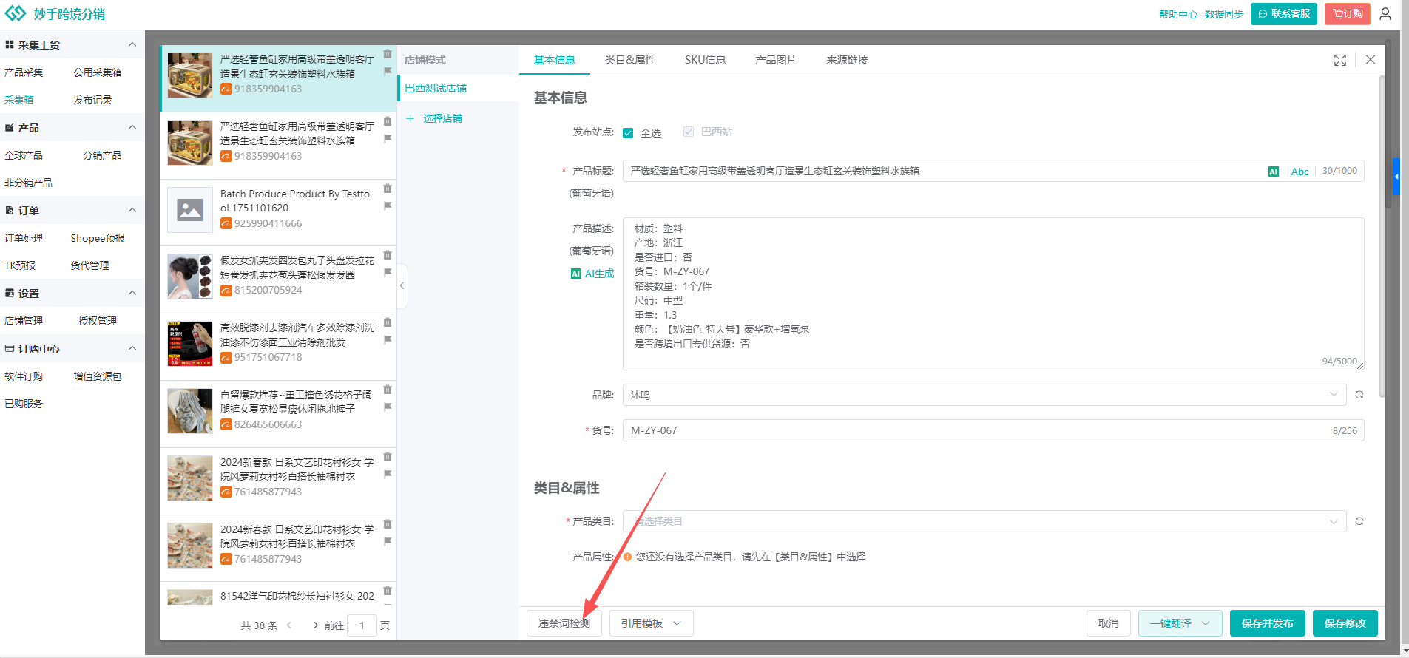
Task: Collapse the 采集上货 sidebar section
Action: point(132,44)
